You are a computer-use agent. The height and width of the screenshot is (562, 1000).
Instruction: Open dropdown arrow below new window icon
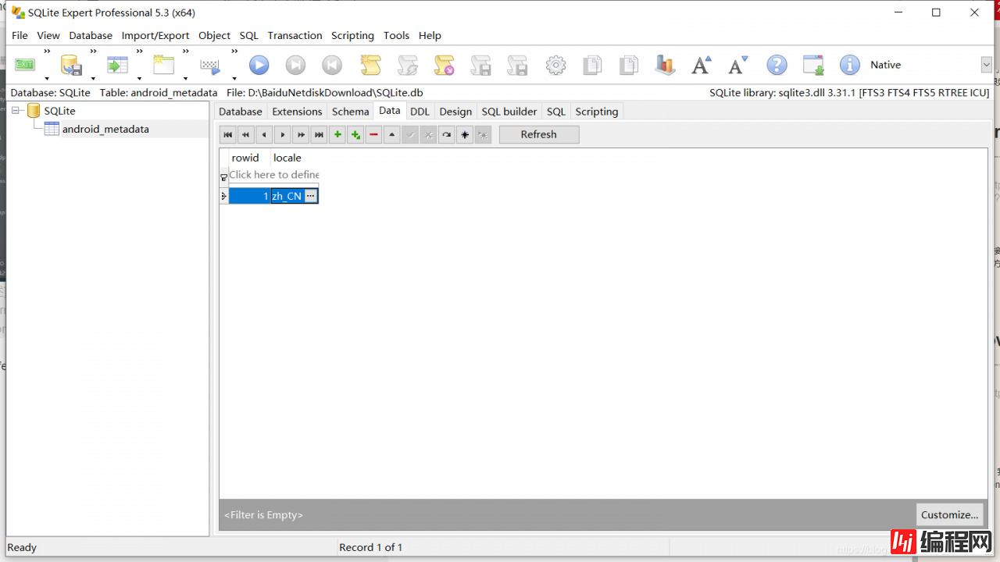tap(185, 78)
